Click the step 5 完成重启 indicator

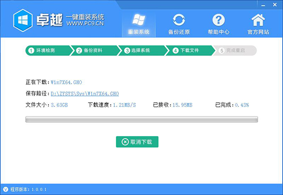point(235,51)
